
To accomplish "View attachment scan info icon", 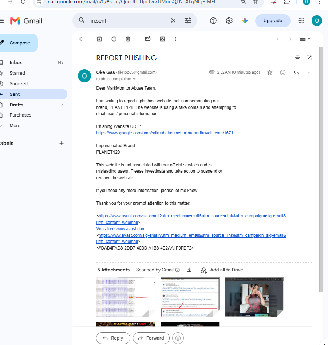I will tap(178, 270).
